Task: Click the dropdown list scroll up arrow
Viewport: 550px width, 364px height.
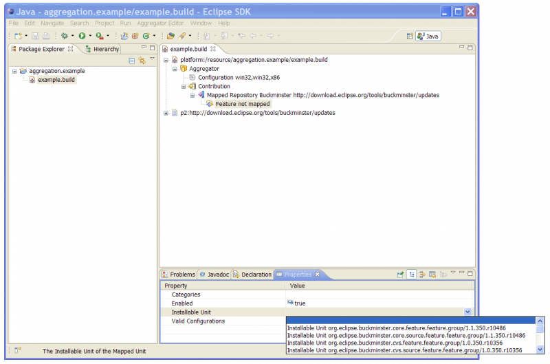Action: 540,321
